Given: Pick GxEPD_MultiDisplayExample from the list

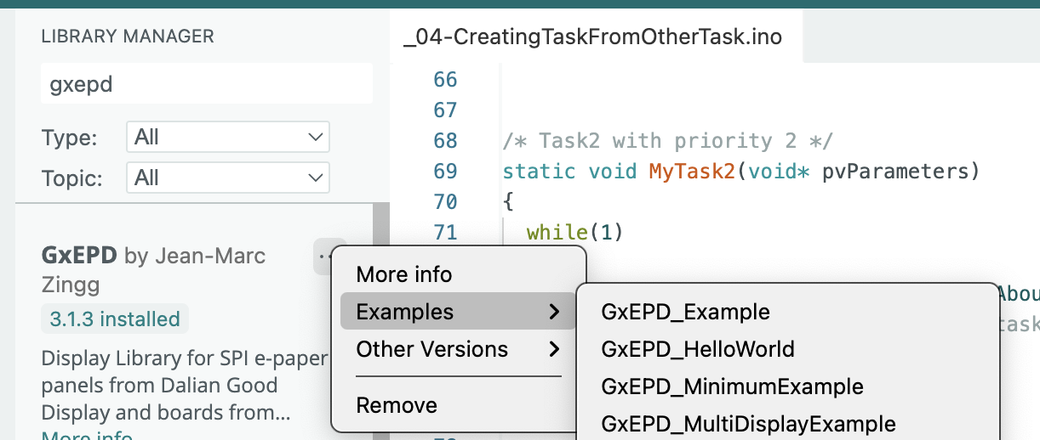Looking at the screenshot, I should (748, 424).
